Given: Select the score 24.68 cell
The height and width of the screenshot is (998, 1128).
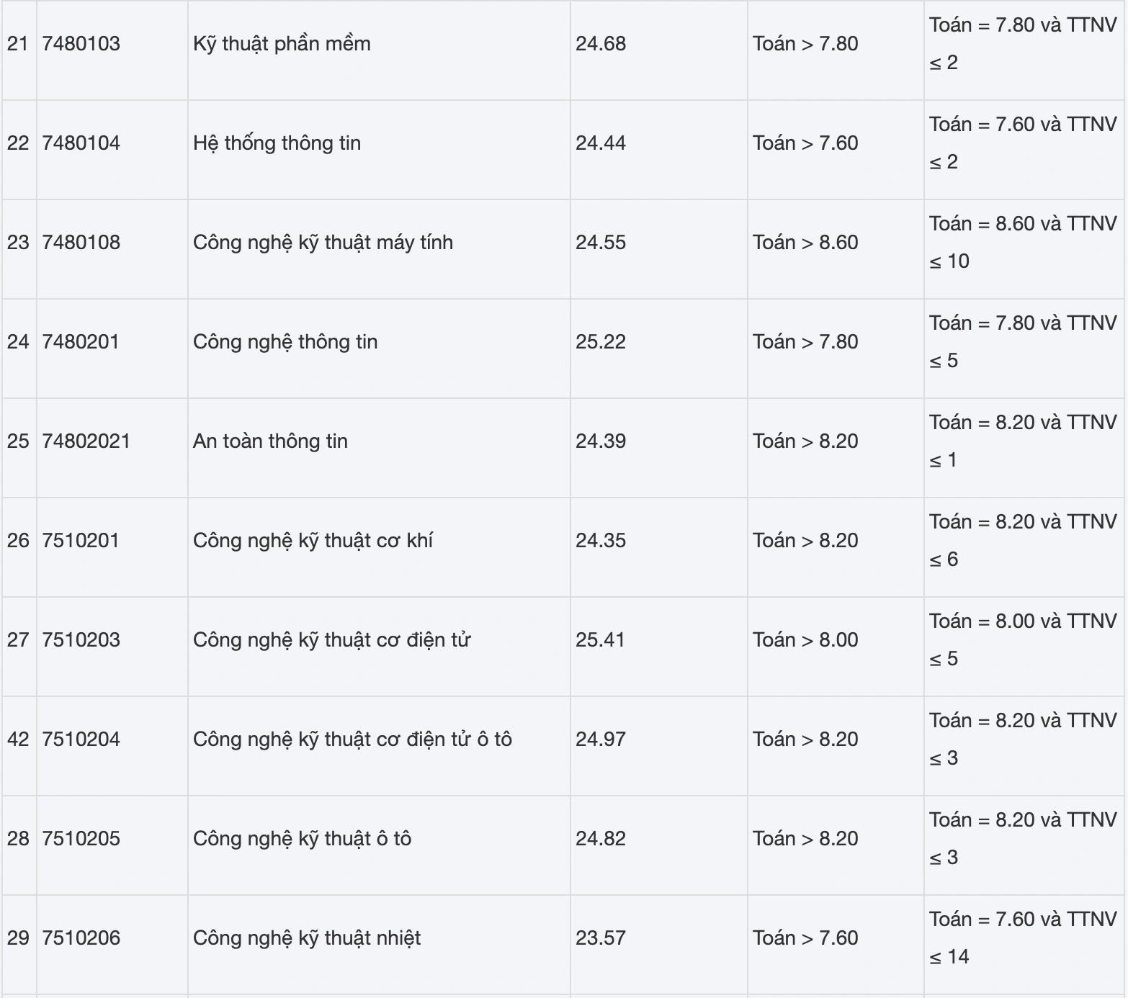Looking at the screenshot, I should [x=601, y=44].
